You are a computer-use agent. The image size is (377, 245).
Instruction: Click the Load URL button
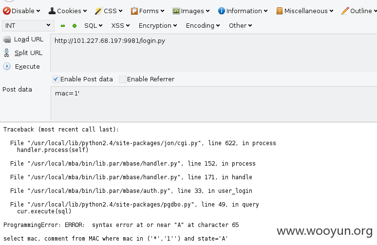coord(23,39)
